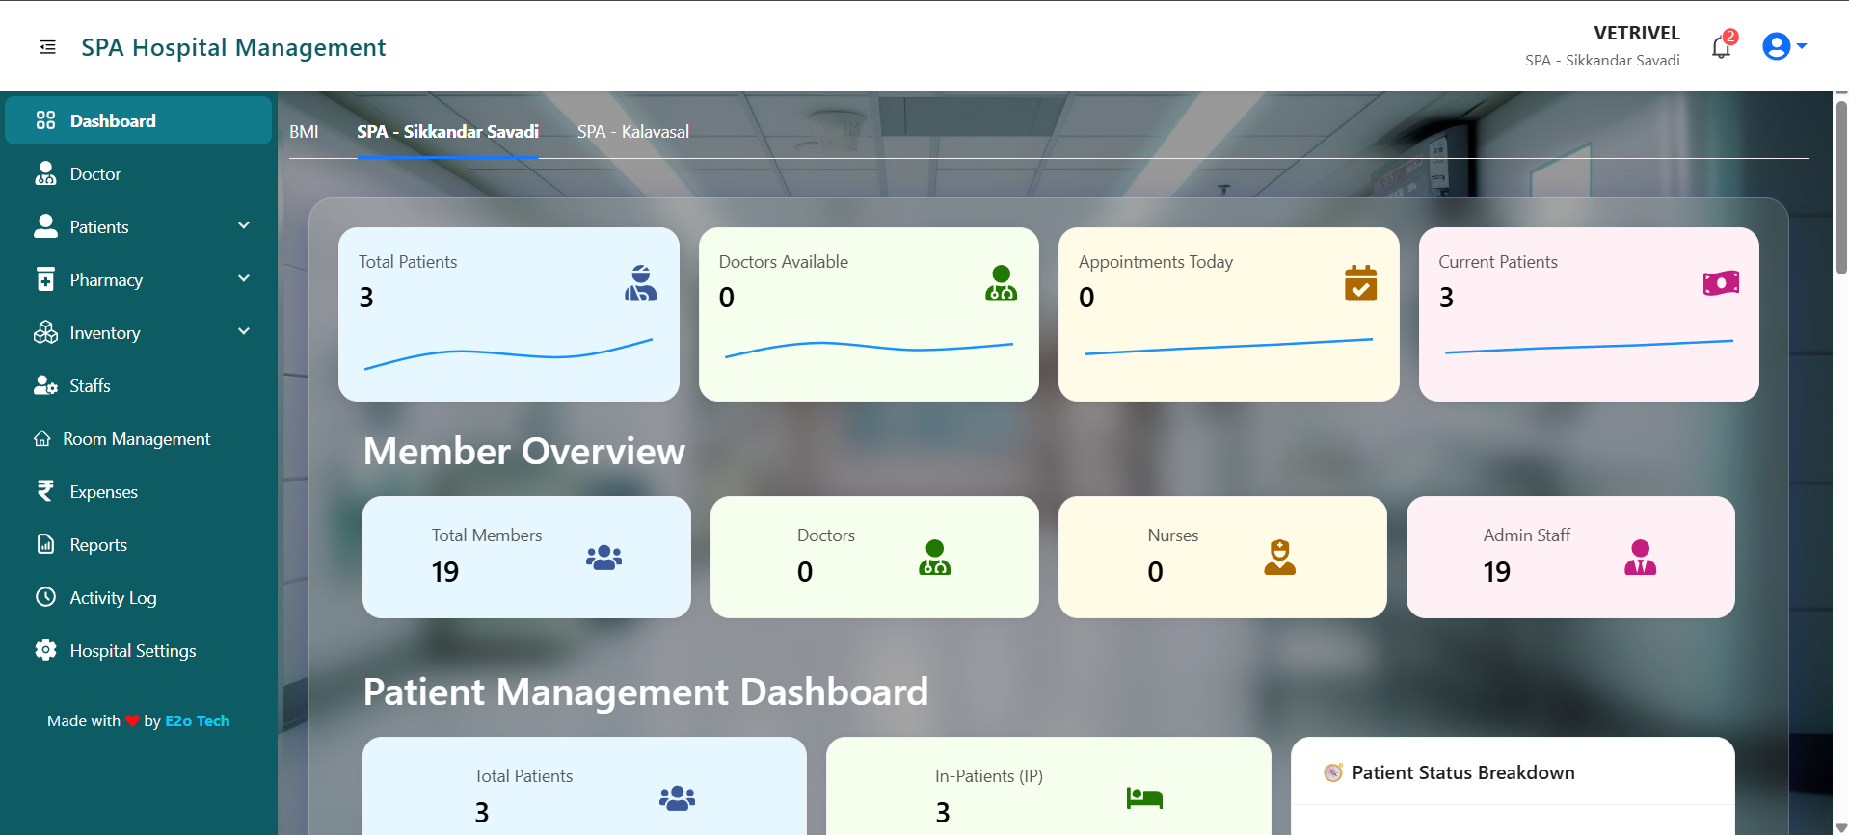
Task: Open the Reports page icon
Action: [x=45, y=545]
